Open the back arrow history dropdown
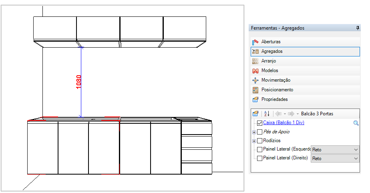 point(285,114)
